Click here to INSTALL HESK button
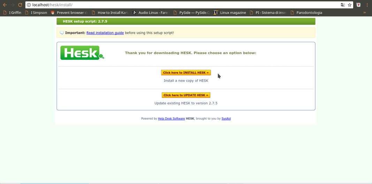 coord(186,72)
